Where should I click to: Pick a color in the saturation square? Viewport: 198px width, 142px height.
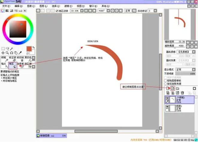pos(18,29)
